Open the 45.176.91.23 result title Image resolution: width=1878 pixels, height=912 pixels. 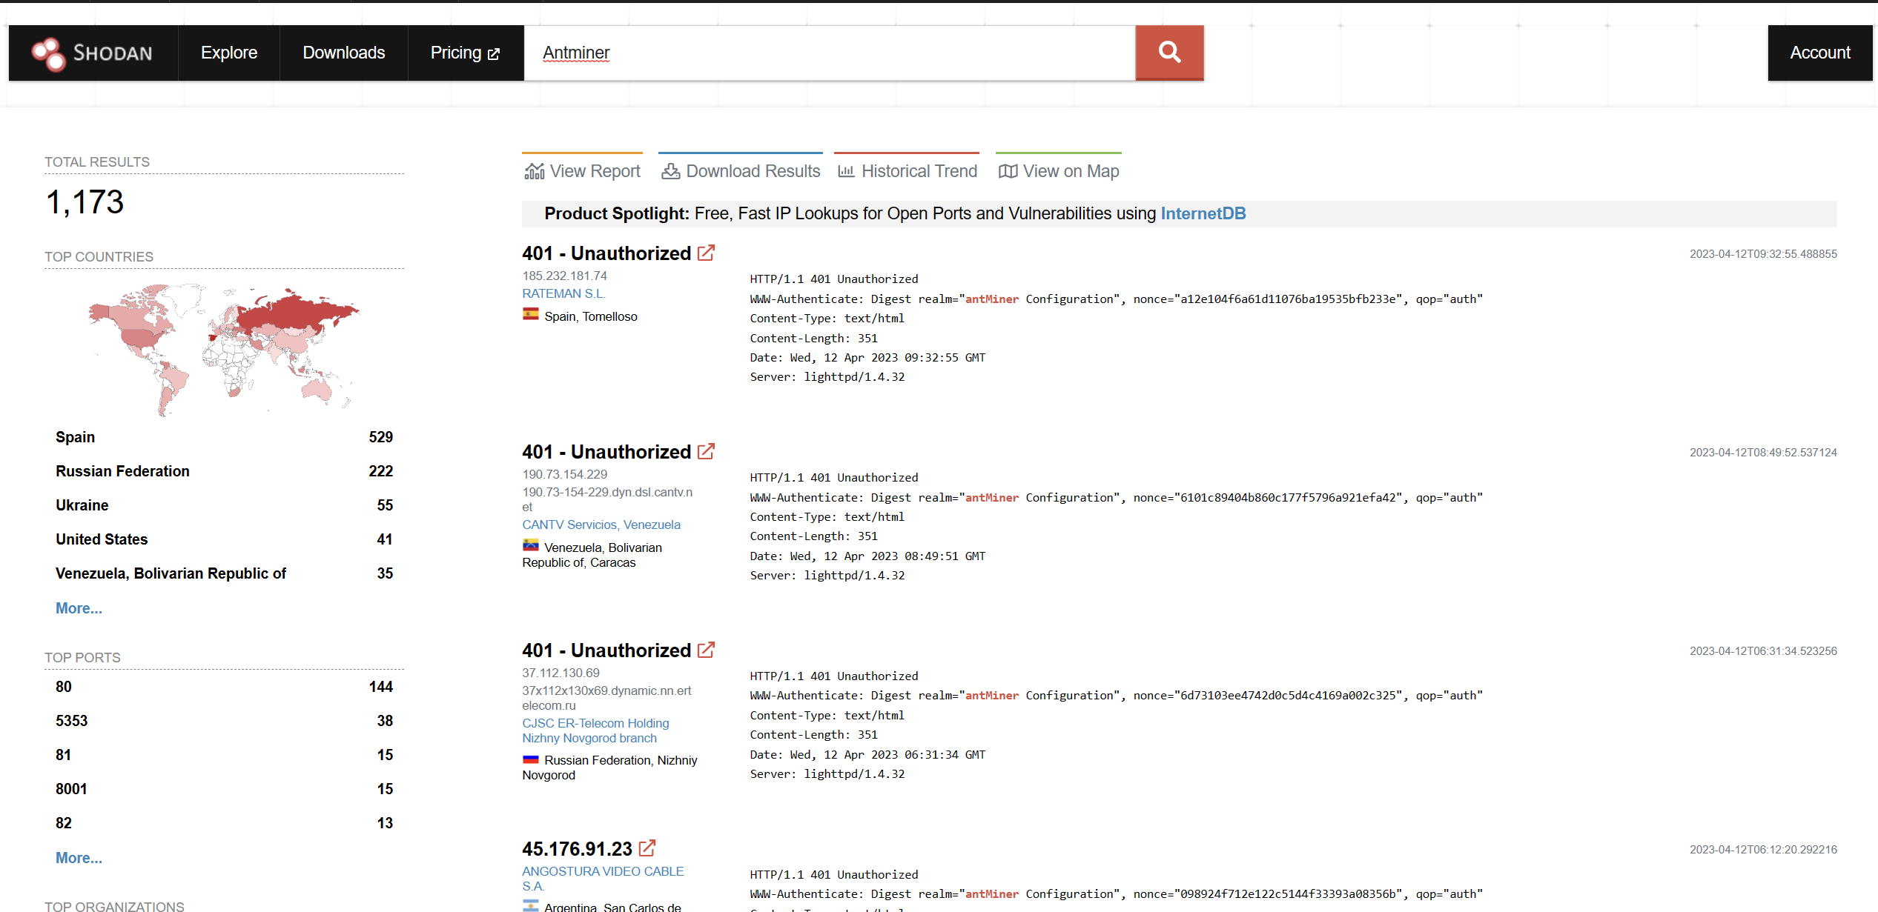pos(577,848)
